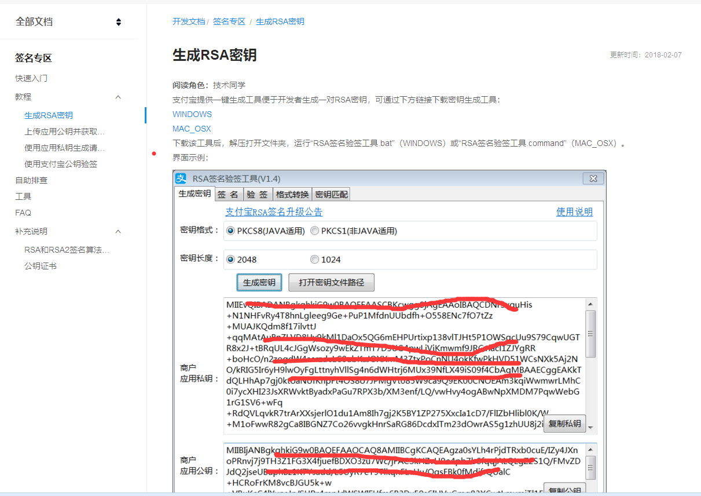The image size is (701, 496).
Task: Click the 密钥长度 label
Action: (x=200, y=258)
